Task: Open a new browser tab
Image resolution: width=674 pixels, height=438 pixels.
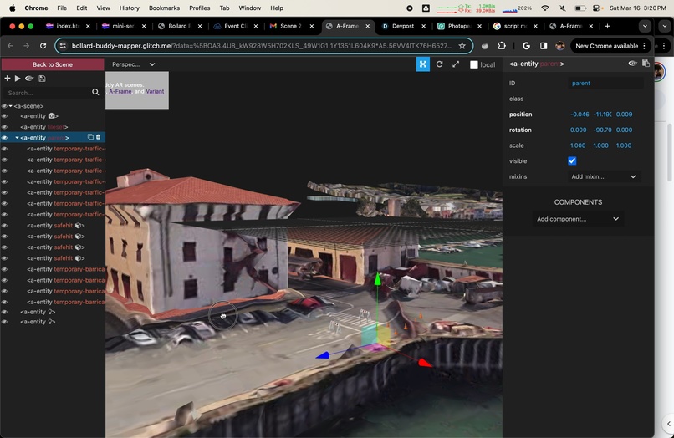Action: point(607,26)
